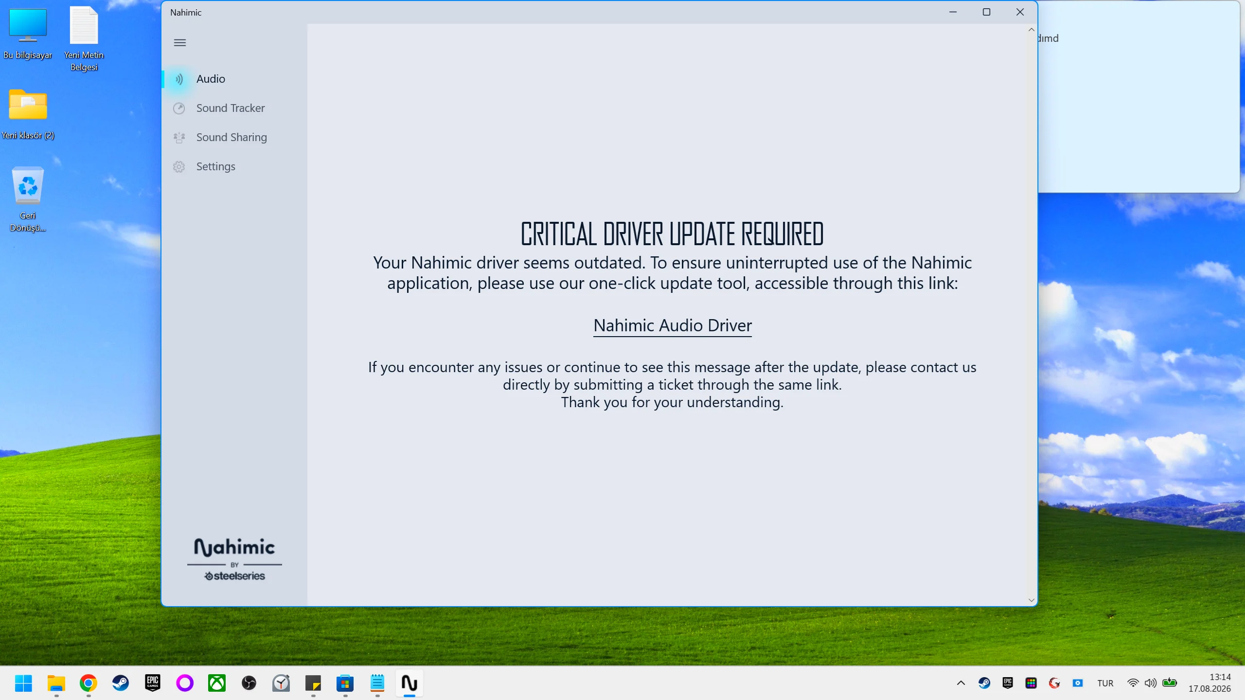Select the Bu bilgisayar desktop icon
This screenshot has height=700, width=1245.
point(28,33)
